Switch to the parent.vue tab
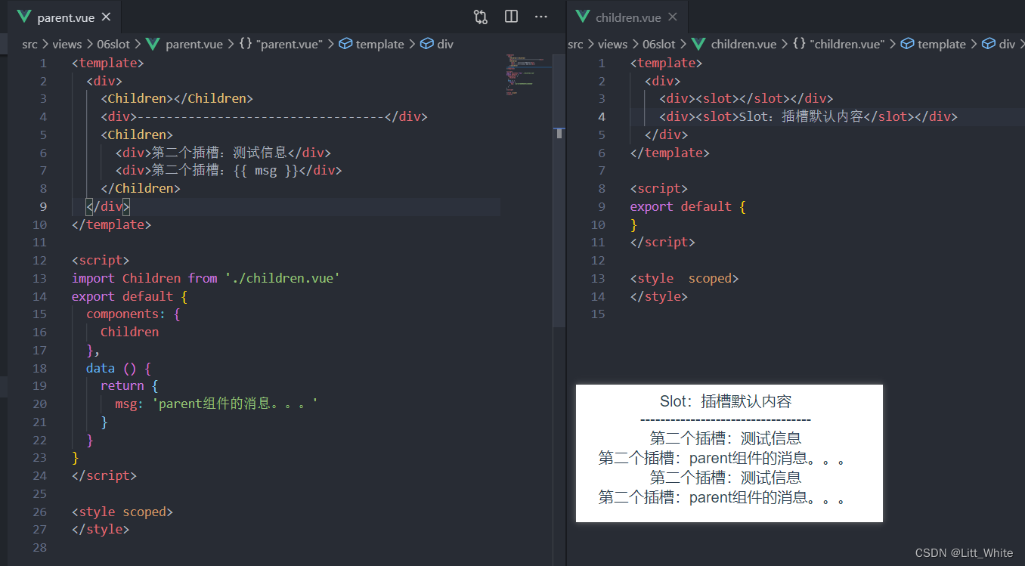This screenshot has width=1025, height=566. tap(65, 17)
